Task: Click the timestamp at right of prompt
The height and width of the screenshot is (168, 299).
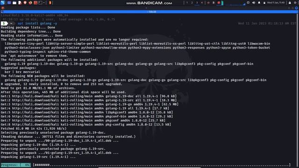Action: click(267, 23)
